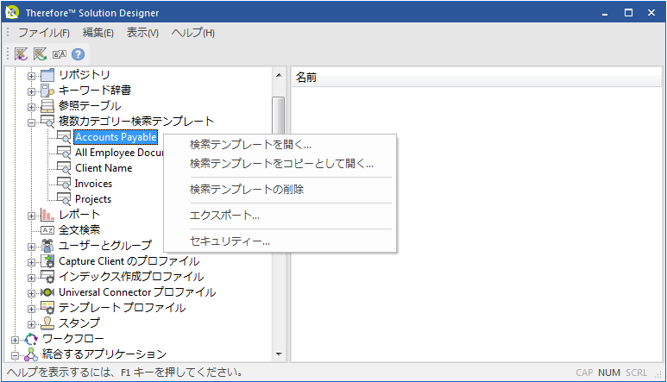Viewport: 667px width, 382px height.
Task: Click the キーワード辞書 key icon
Action: [48, 91]
